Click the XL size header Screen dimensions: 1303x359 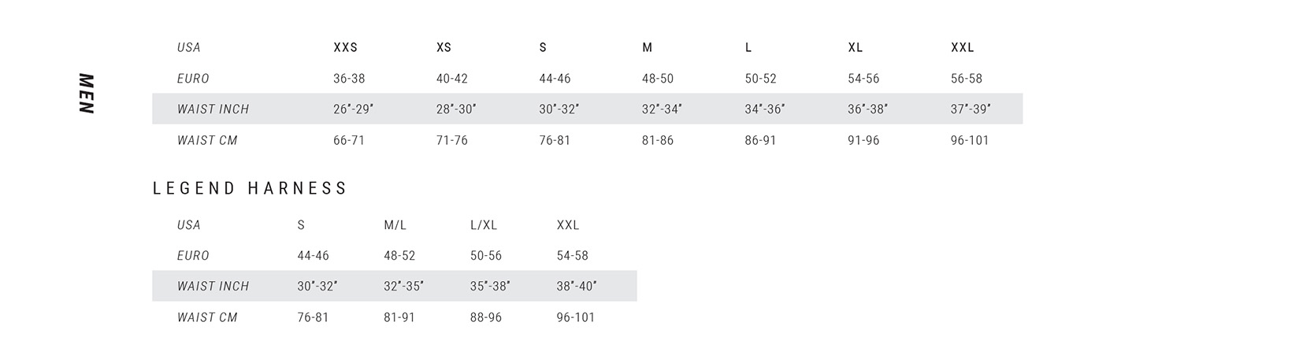855,47
